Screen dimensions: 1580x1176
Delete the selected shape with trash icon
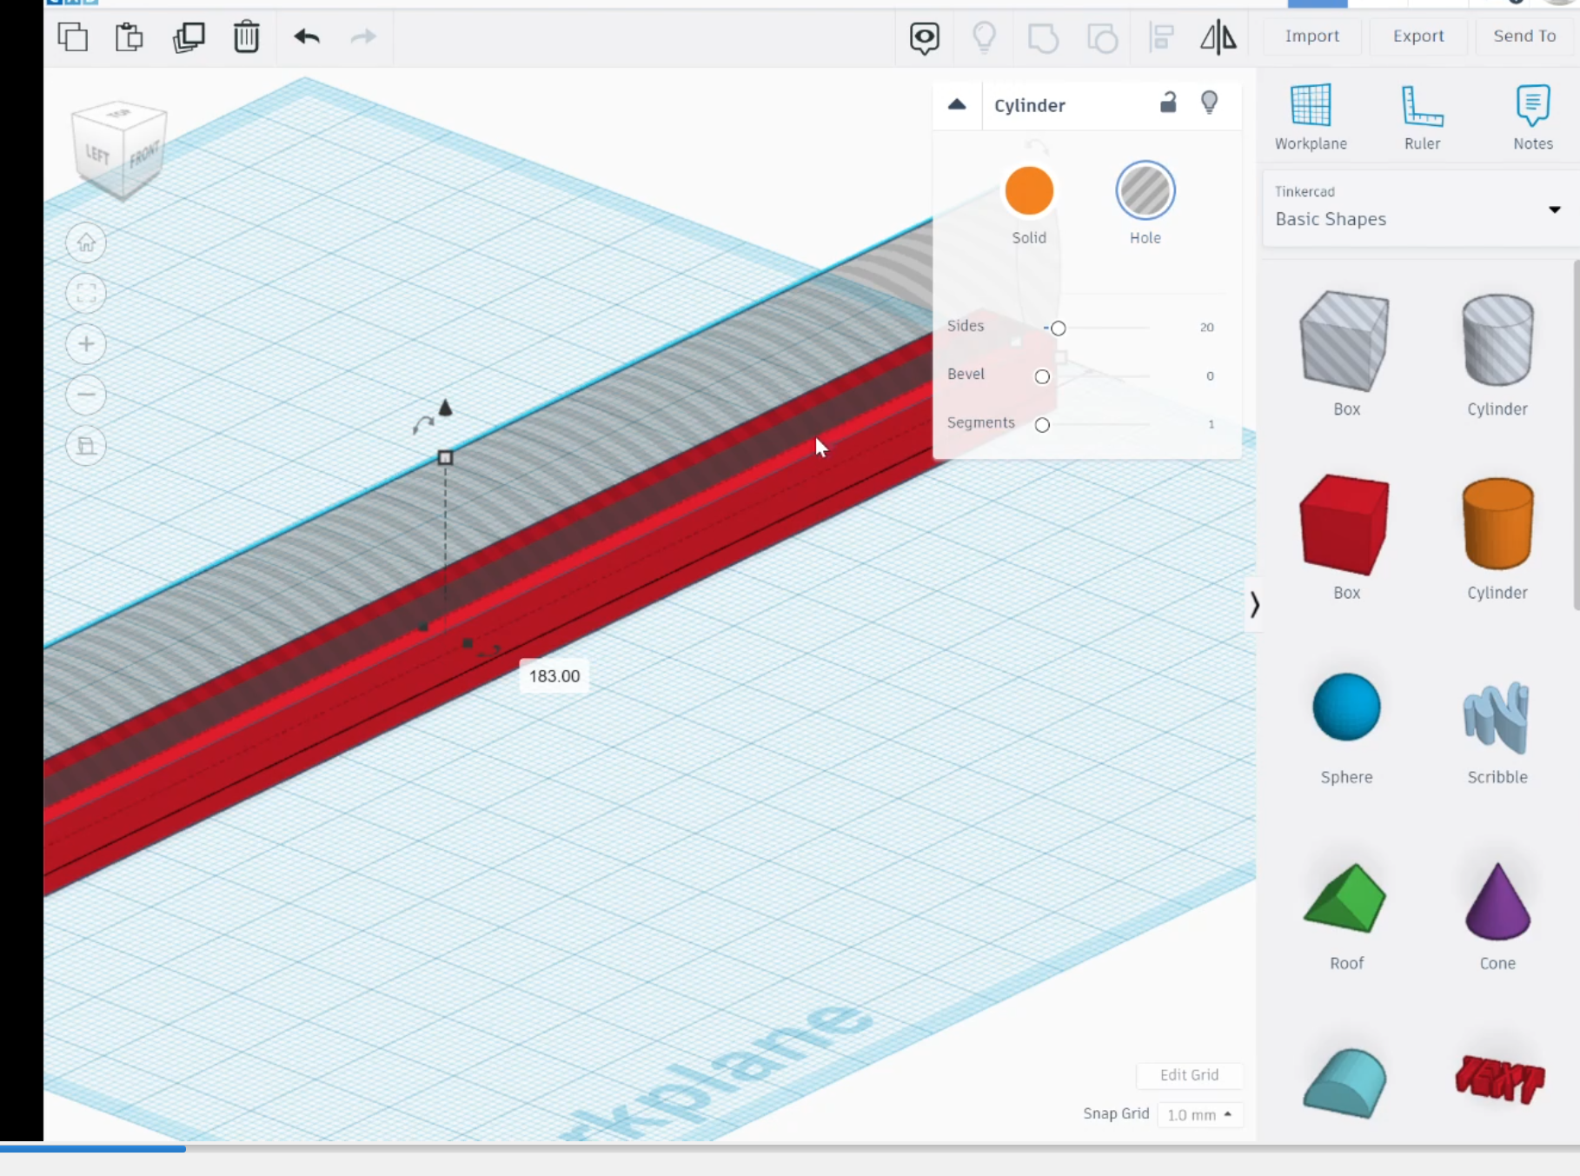(247, 37)
